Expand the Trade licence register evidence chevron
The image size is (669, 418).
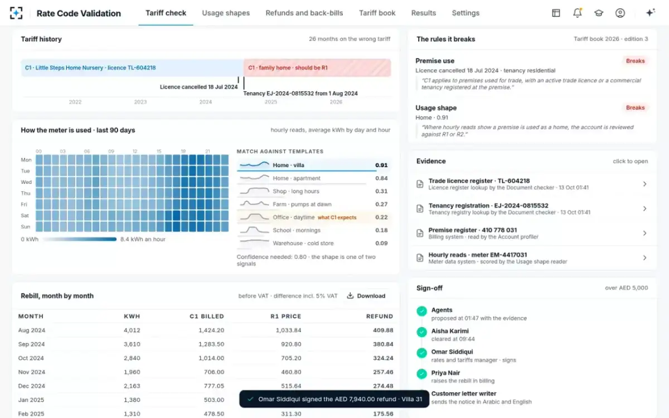644,184
